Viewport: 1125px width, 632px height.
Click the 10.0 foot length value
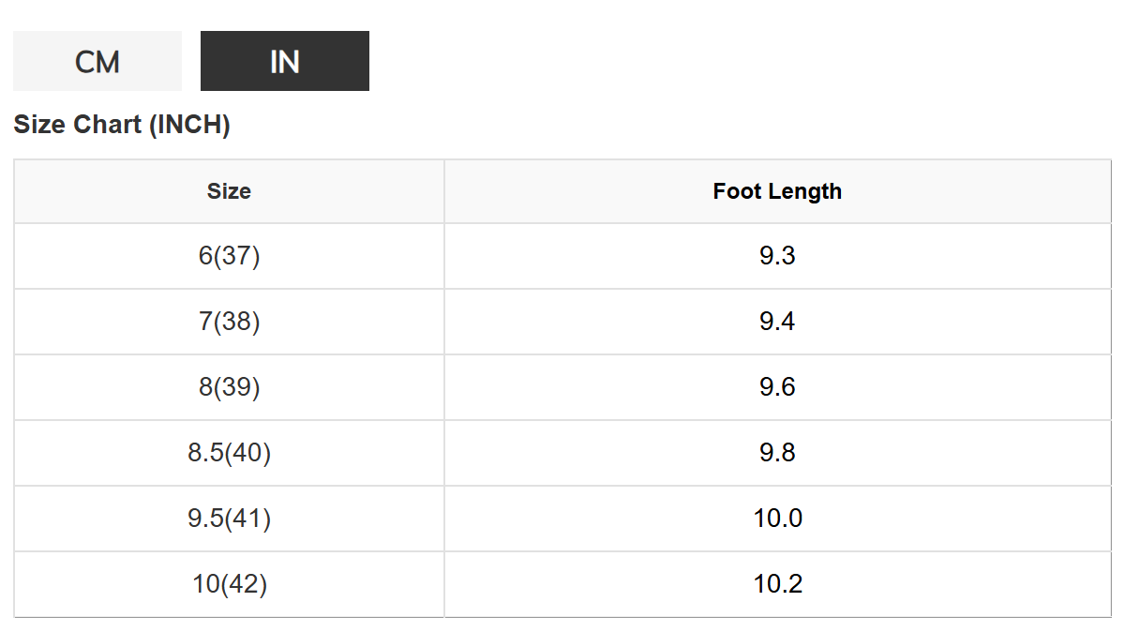[777, 519]
